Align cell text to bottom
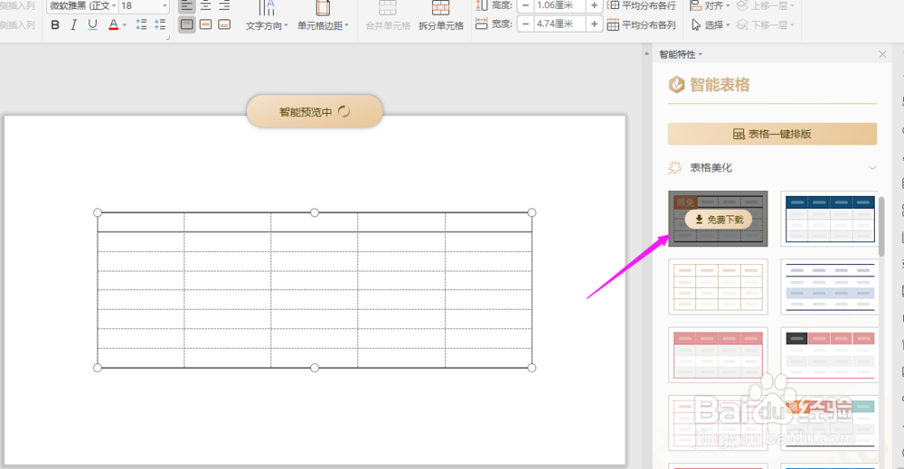Screen dimensions: 904x469 pyautogui.click(x=224, y=24)
